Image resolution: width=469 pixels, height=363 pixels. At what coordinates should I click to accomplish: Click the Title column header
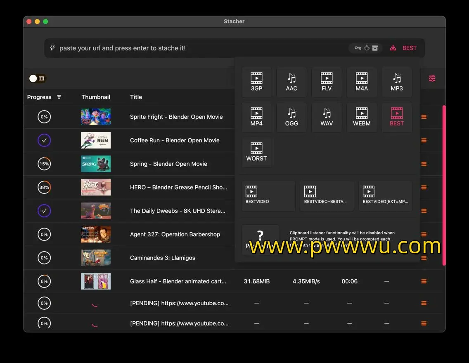pyautogui.click(x=136, y=97)
